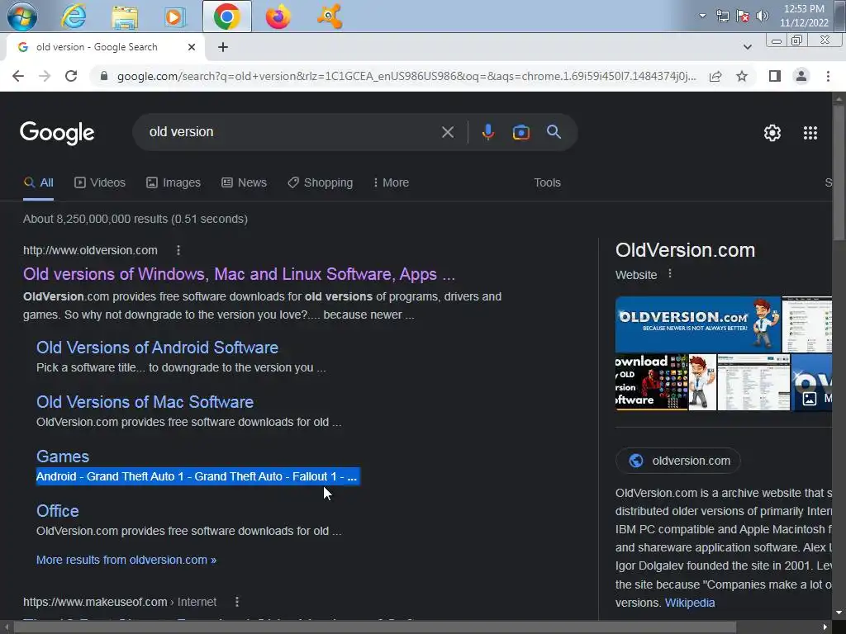Open options menu for makeuseof.com result
The width and height of the screenshot is (846, 634).
pos(237,602)
